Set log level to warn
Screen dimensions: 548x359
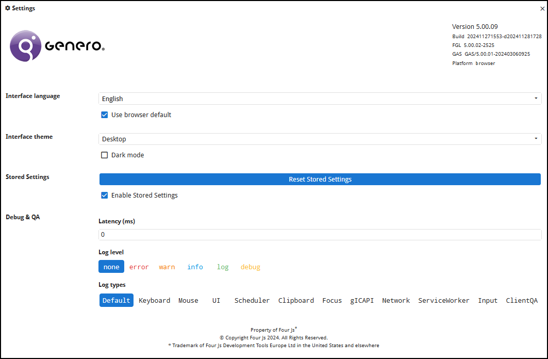pos(167,267)
